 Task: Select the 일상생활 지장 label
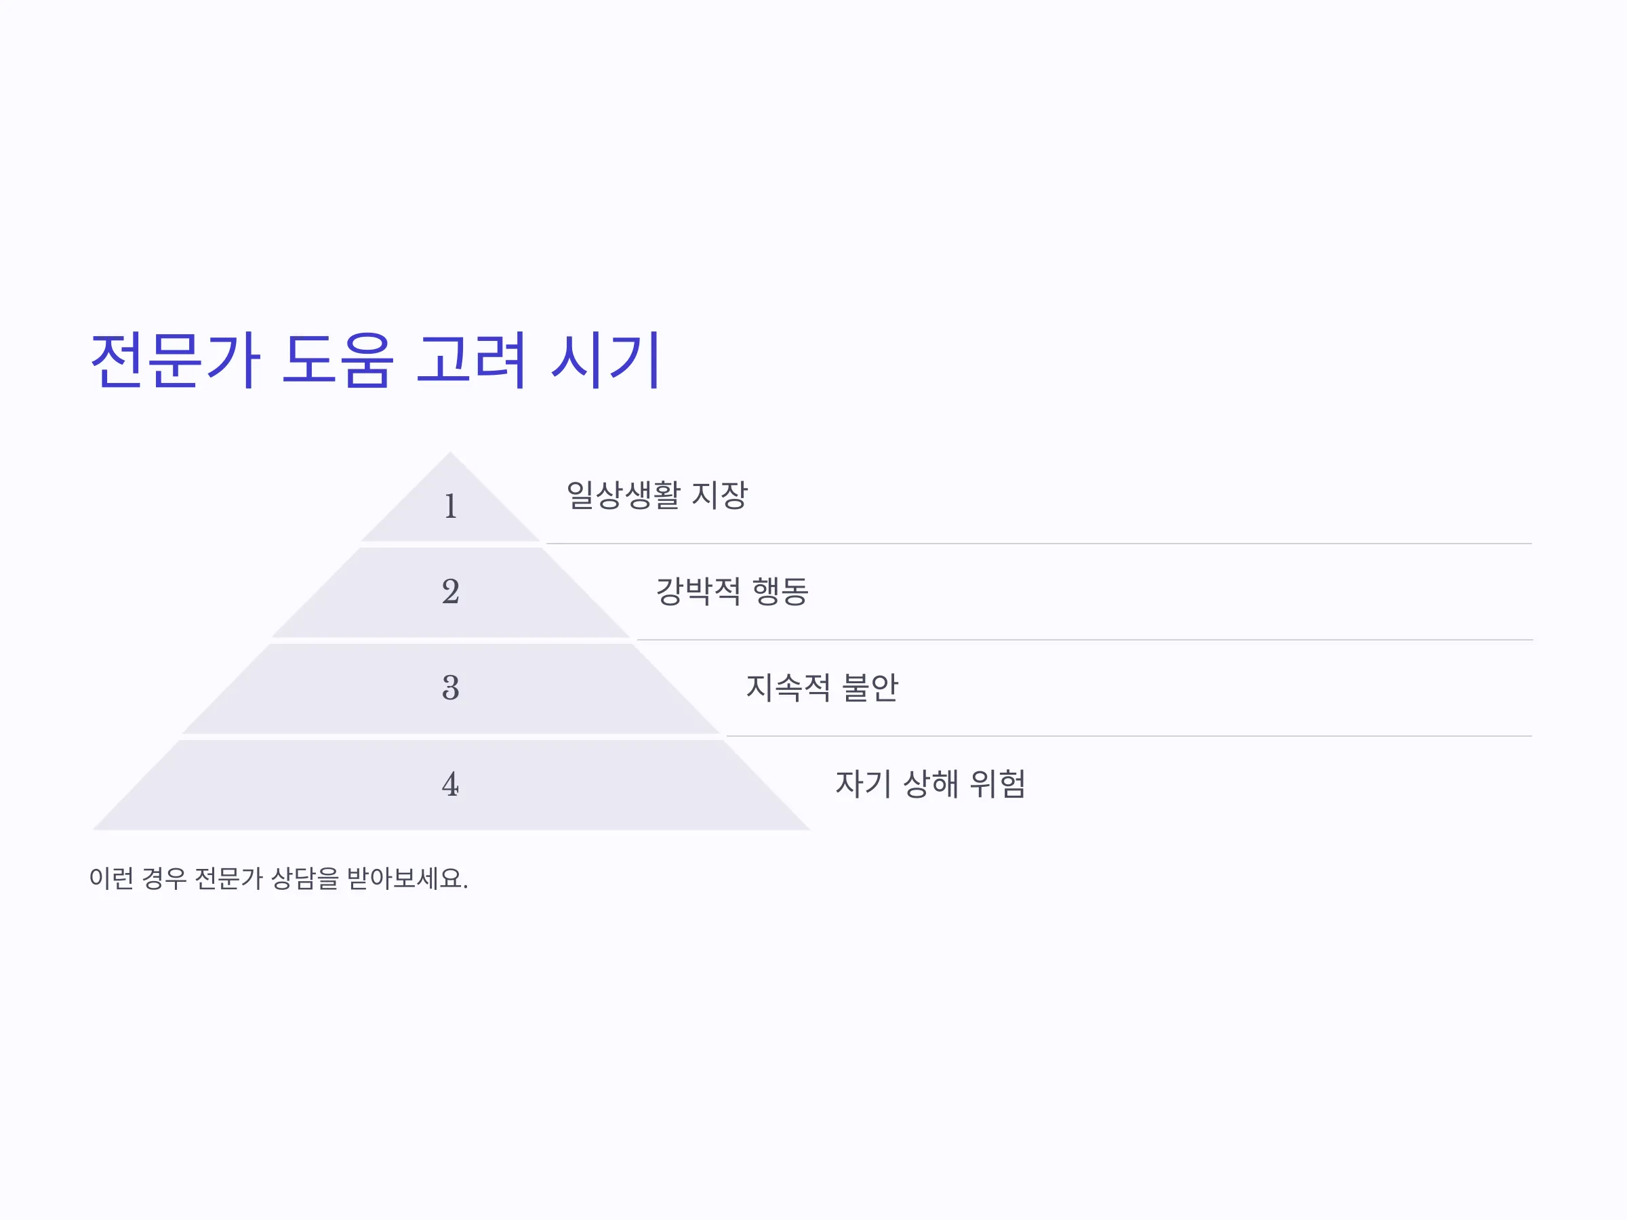coord(657,495)
